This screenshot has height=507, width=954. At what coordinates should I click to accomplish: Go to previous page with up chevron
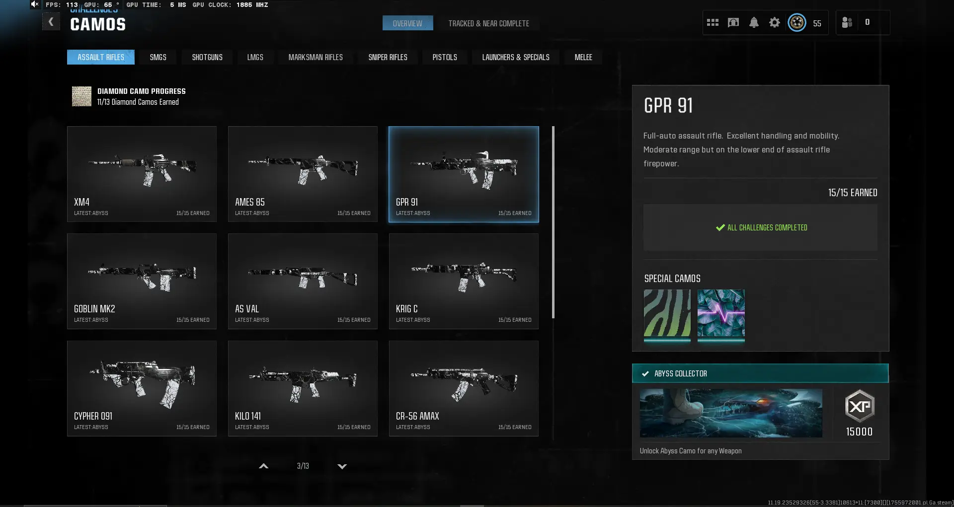tap(264, 466)
